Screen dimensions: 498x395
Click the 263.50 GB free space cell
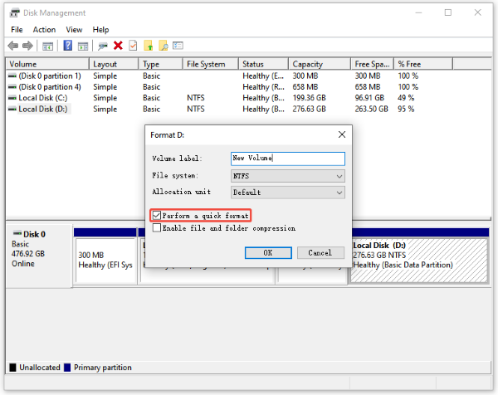pos(371,110)
